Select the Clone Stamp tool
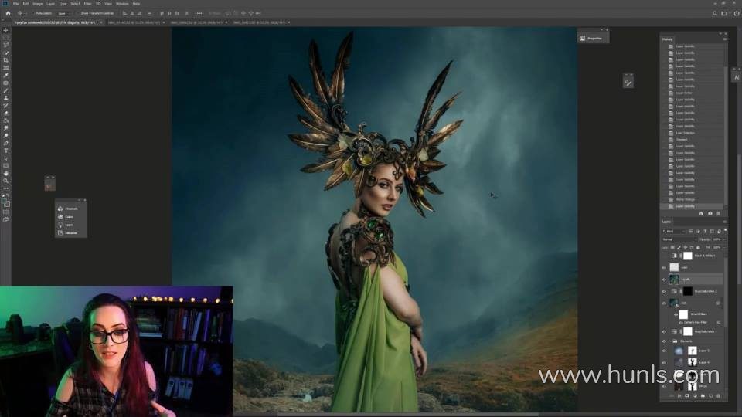Screen dimensions: 742x417 (x=5, y=98)
